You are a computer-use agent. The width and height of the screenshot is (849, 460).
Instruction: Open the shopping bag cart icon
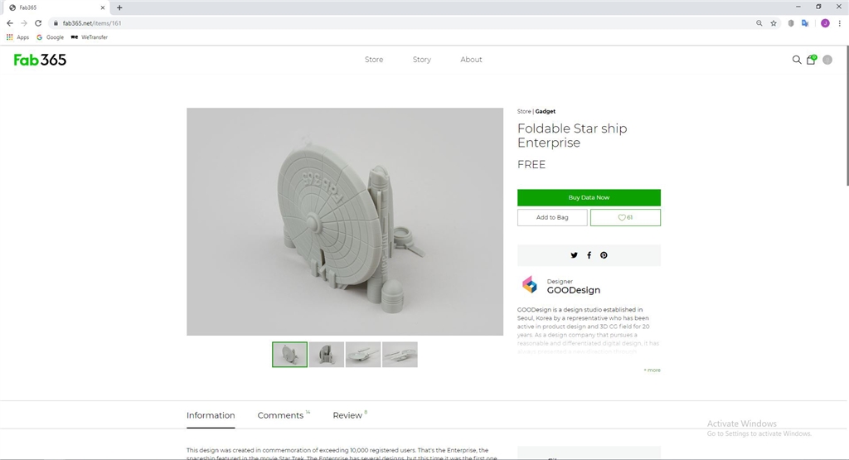tap(811, 60)
